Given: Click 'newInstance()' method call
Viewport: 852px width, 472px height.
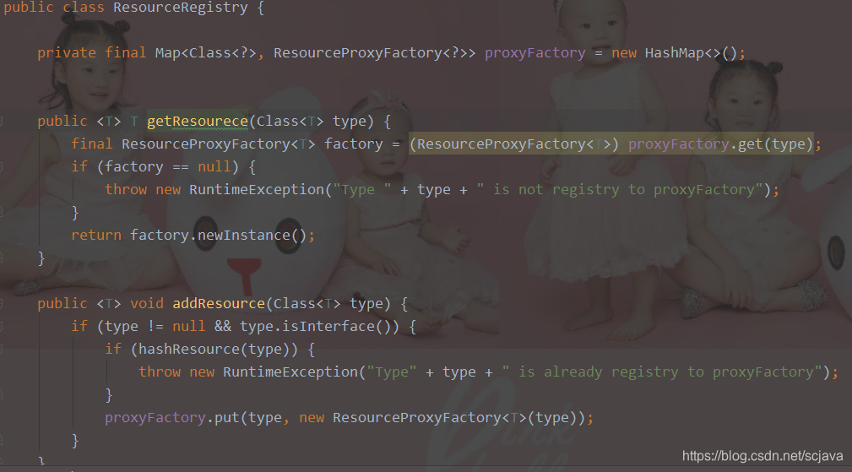Looking at the screenshot, I should point(252,236).
